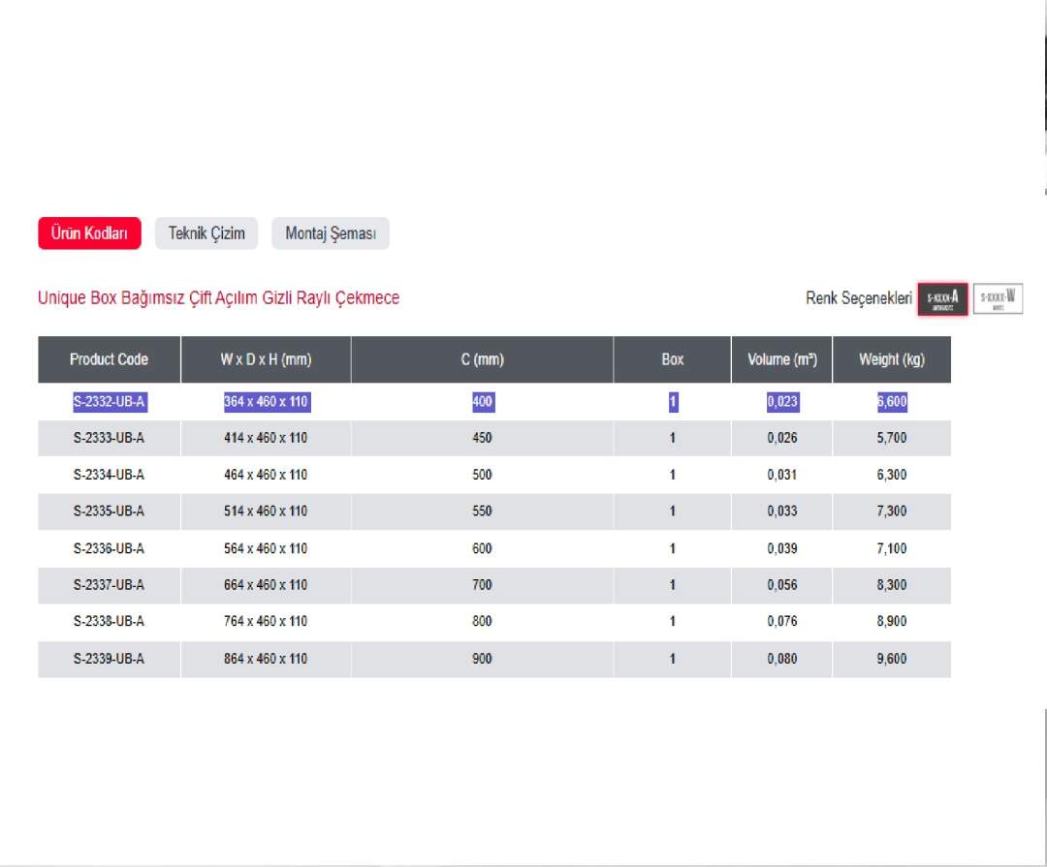Click dimensions 564 x 460 x 110
The height and width of the screenshot is (867, 1047).
(266, 548)
